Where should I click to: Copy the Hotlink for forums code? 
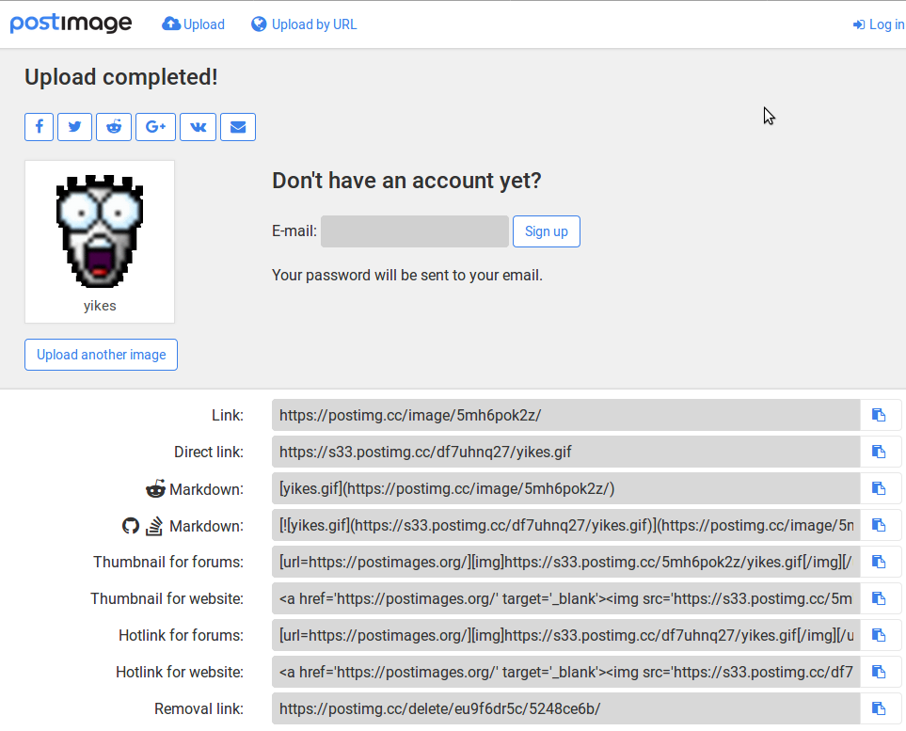coord(880,635)
